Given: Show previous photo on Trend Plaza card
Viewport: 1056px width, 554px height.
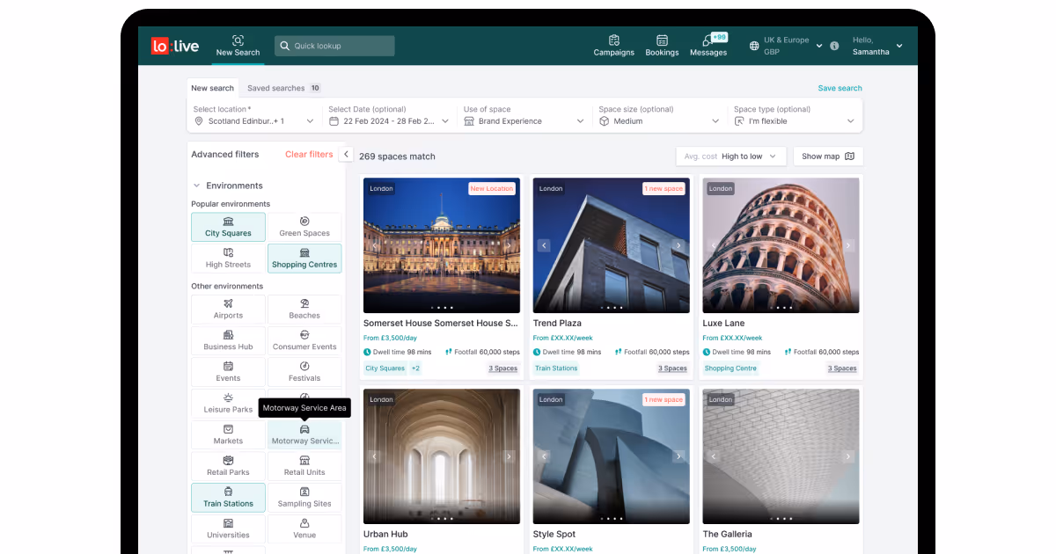Looking at the screenshot, I should click(x=544, y=245).
